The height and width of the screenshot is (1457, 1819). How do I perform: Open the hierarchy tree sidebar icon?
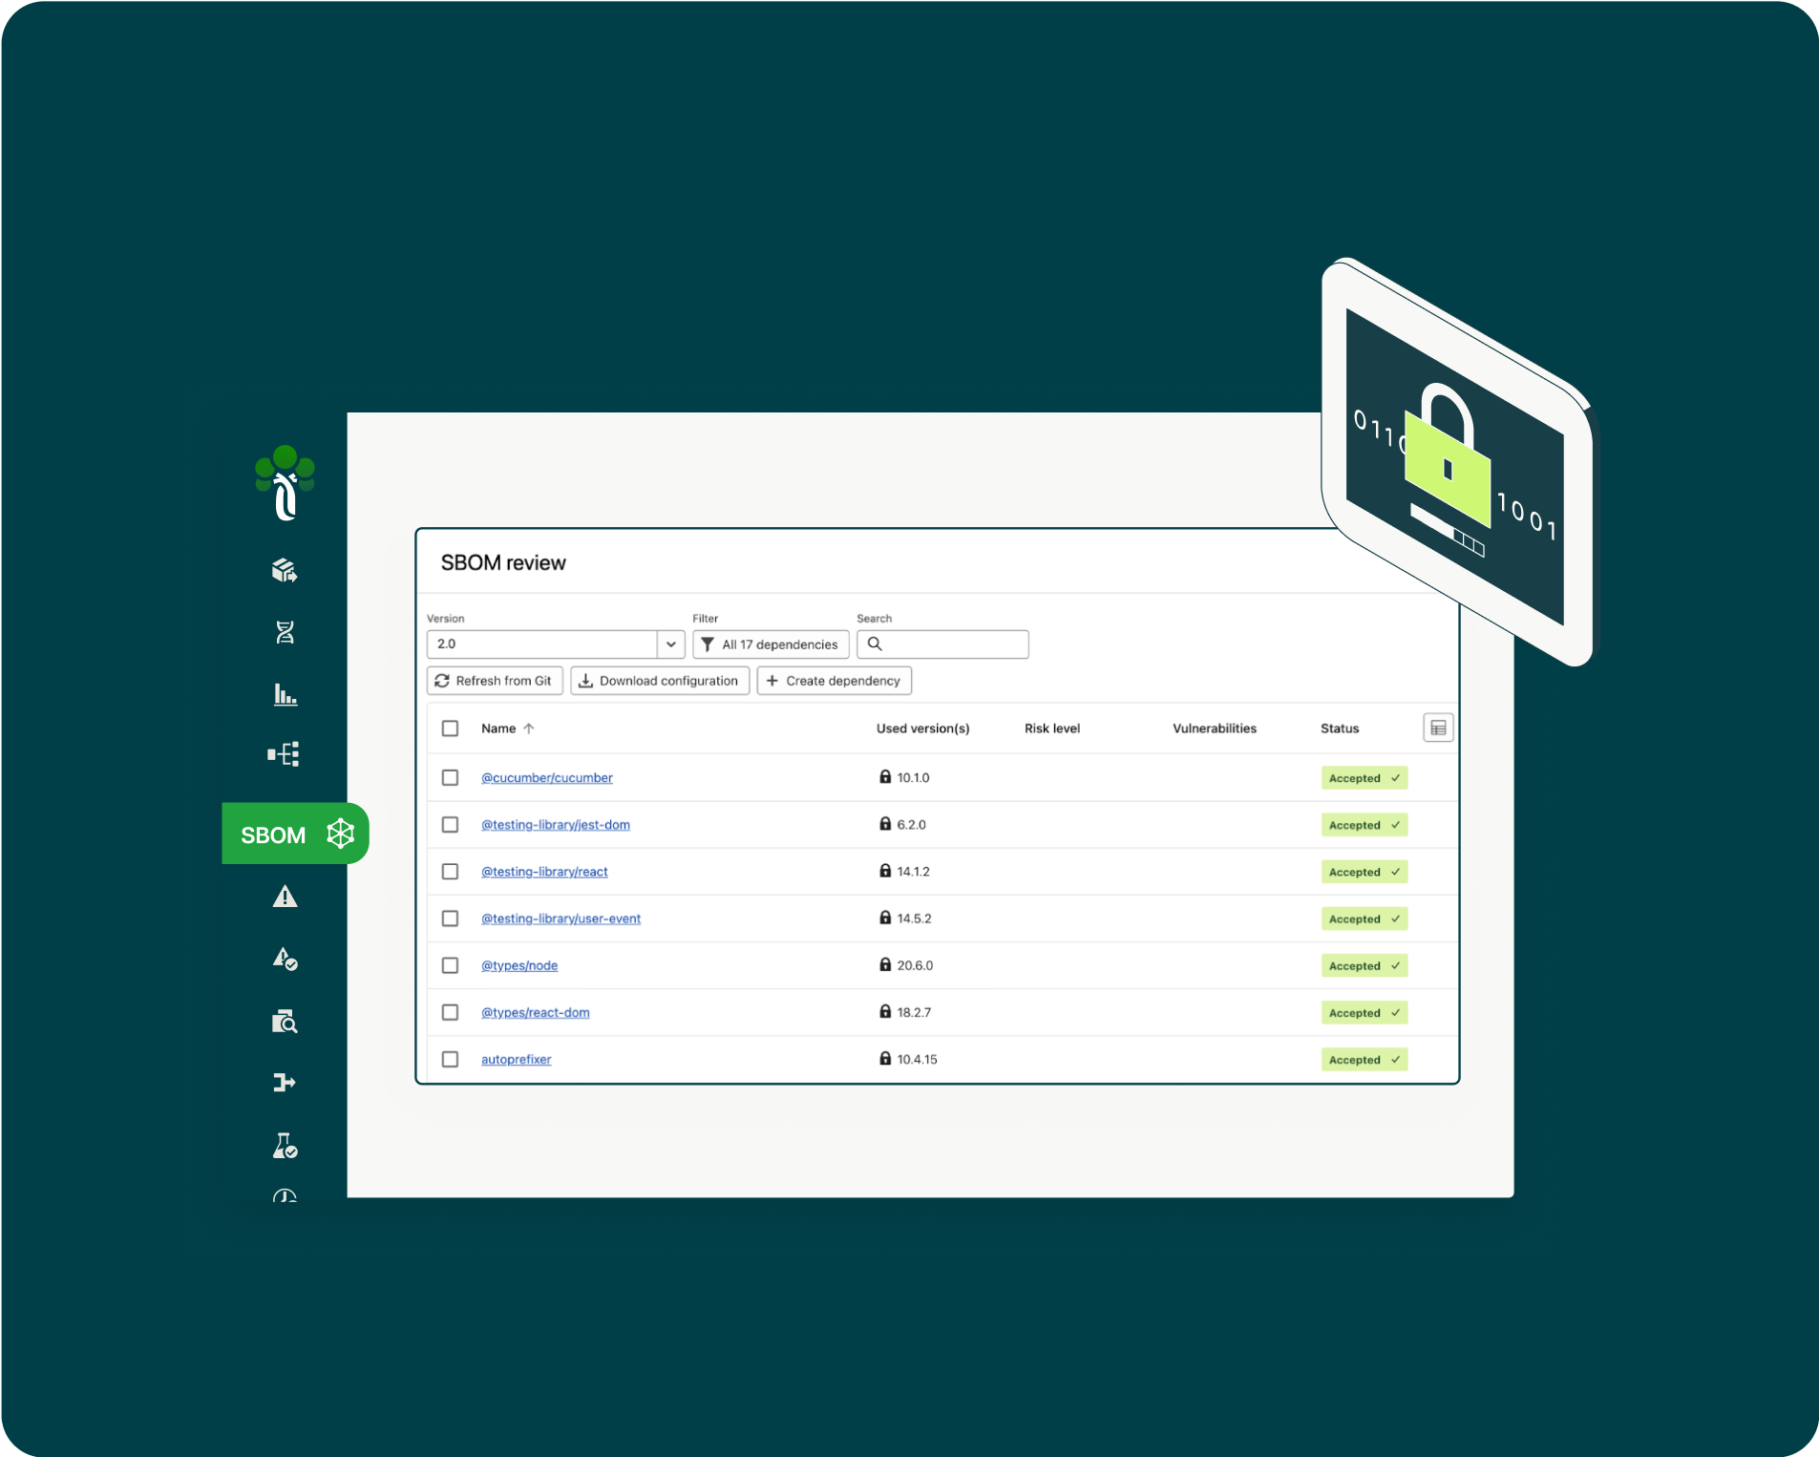[285, 754]
